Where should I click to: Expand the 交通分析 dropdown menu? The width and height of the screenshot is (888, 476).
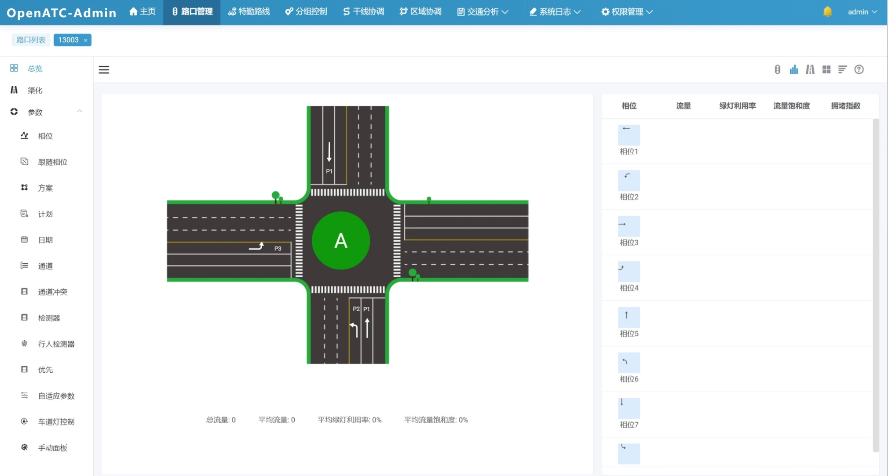click(x=482, y=12)
